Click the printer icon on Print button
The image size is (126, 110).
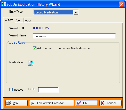[8, 103]
